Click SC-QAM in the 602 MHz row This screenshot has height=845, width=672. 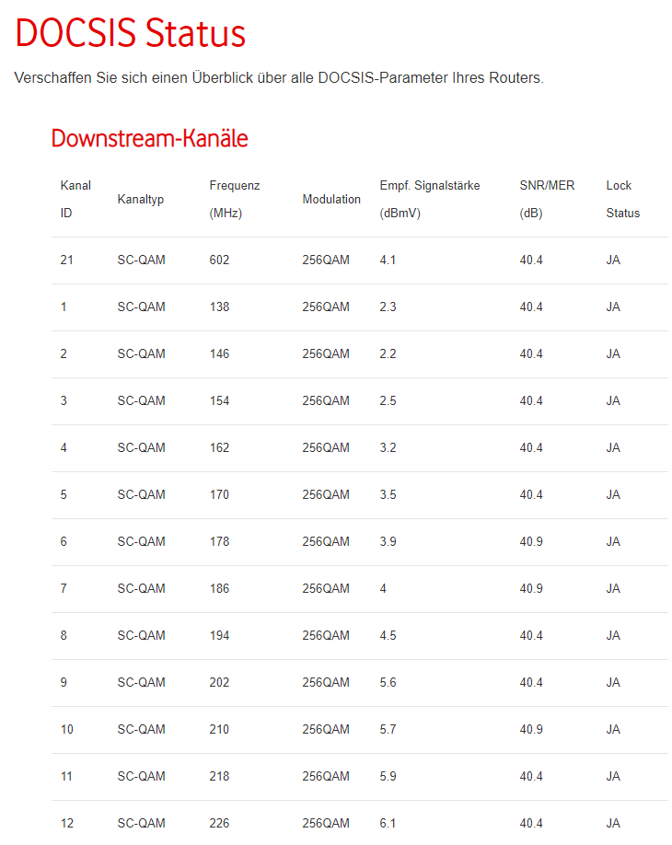[141, 260]
